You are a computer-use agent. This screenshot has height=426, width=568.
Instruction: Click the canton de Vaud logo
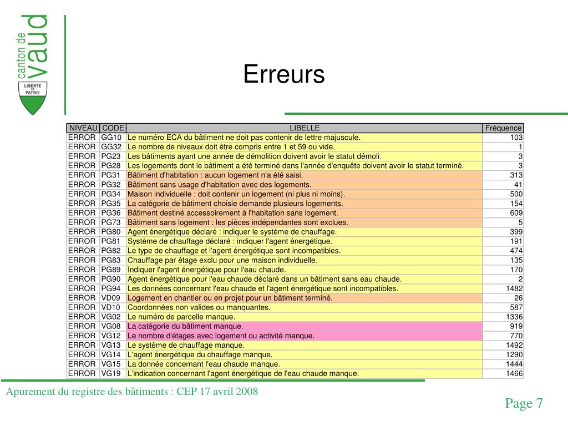coord(33,64)
